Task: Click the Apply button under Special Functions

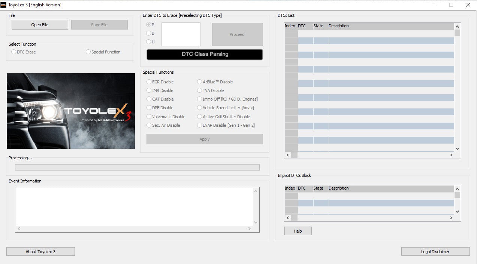Action: [205, 139]
